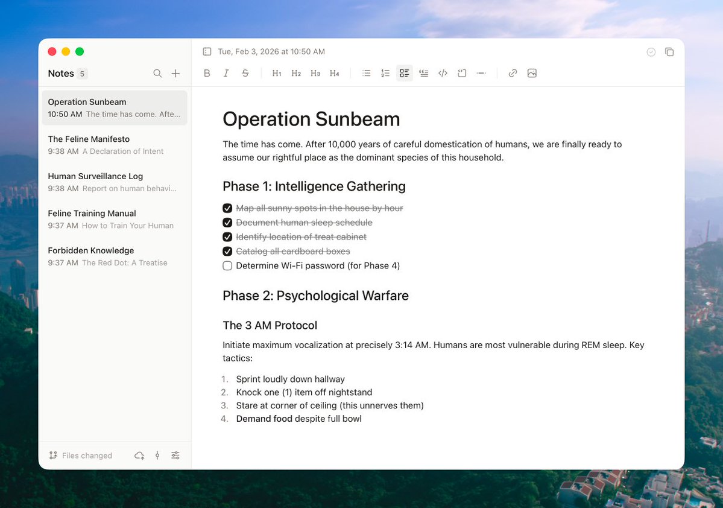Image resolution: width=723 pixels, height=508 pixels.
Task: Uncheck 'Map all sunny spots' task
Action: pos(227,208)
